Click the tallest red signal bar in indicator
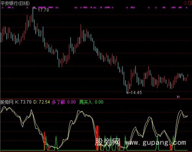Viewport: 192px width, 152px height. tap(97, 138)
